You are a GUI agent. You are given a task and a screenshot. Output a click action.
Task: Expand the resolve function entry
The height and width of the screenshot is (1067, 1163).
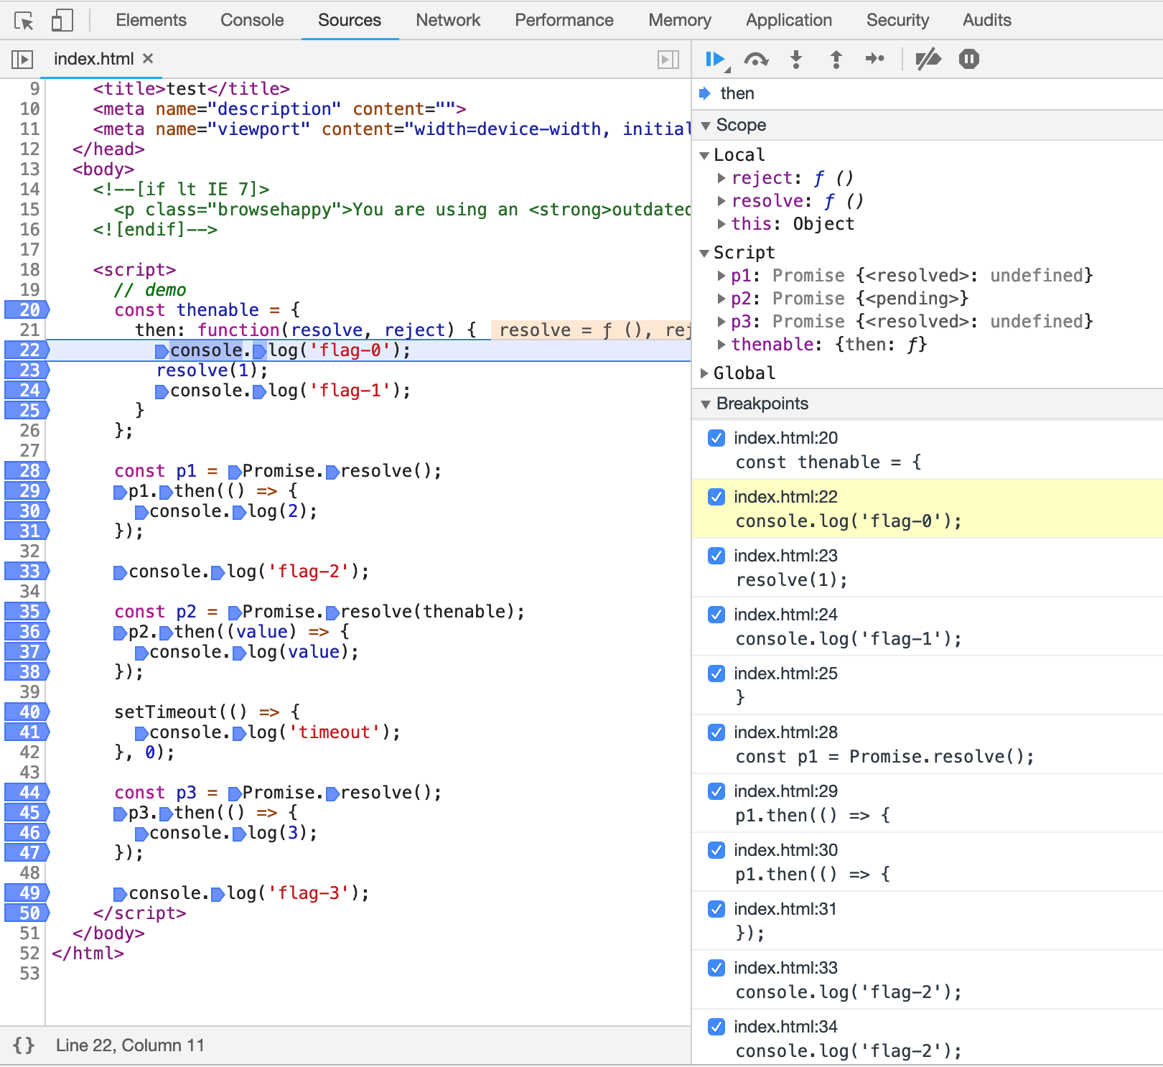[x=721, y=201]
